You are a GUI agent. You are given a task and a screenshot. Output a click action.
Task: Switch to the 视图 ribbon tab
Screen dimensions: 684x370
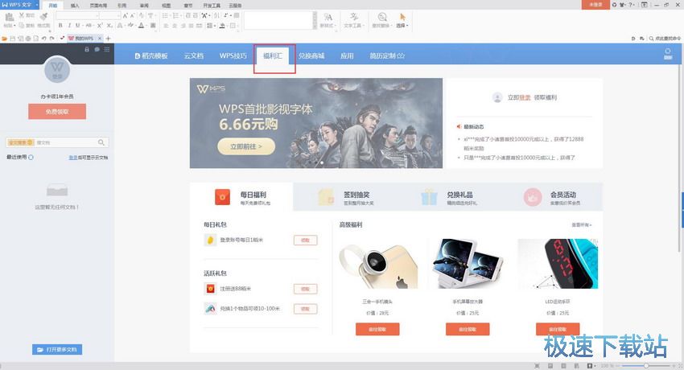click(x=167, y=6)
